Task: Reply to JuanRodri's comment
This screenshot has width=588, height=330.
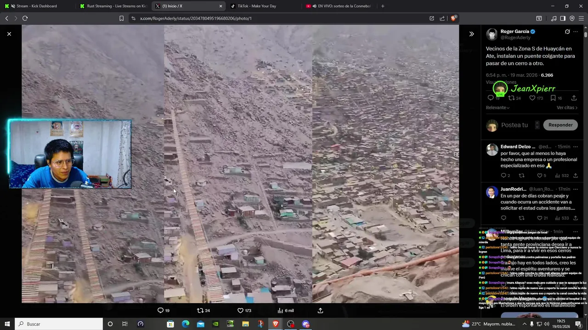Action: (x=503, y=218)
